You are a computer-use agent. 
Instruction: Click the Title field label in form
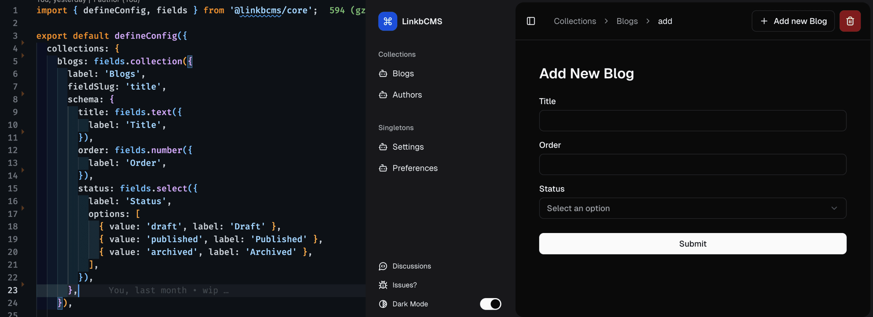tap(547, 101)
